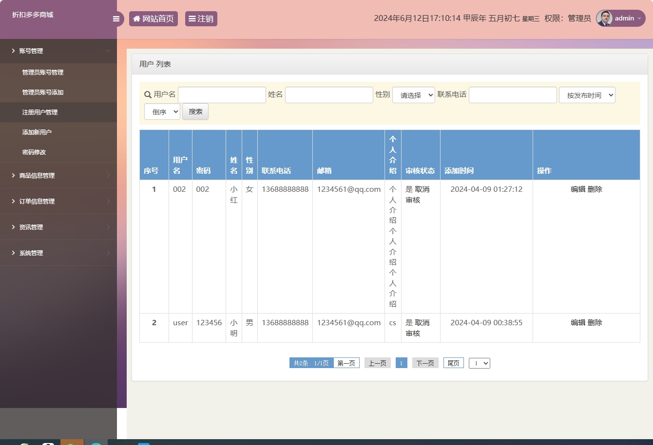The image size is (653, 445).
Task: Expand the 系统管理 sidebar section
Action: pos(32,253)
